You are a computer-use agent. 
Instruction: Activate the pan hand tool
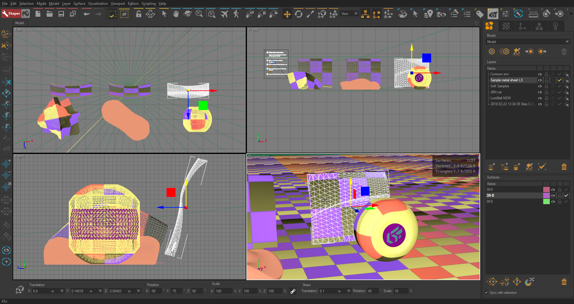[x=176, y=14]
